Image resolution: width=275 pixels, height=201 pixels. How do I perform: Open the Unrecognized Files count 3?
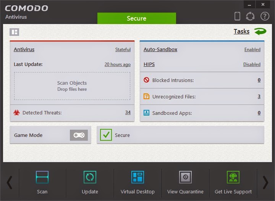click(x=259, y=96)
